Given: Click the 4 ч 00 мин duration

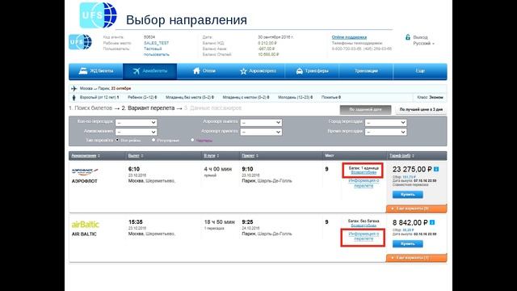Looking at the screenshot, I should point(218,169).
